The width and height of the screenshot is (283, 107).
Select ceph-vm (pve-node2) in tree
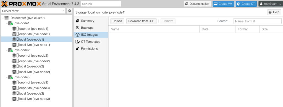pyautogui.click(x=36, y=61)
